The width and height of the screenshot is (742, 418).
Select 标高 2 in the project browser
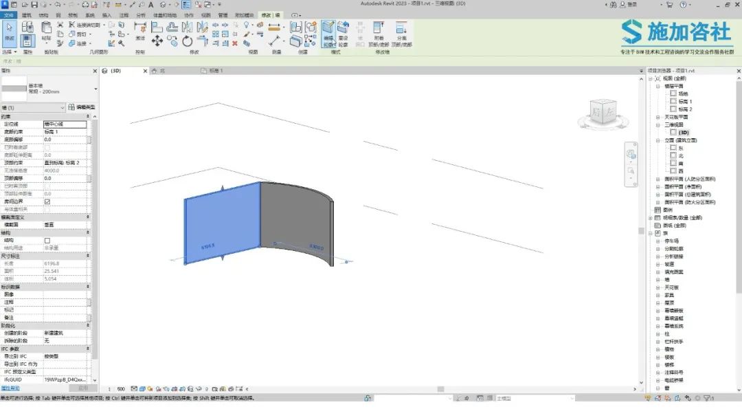[684, 109]
